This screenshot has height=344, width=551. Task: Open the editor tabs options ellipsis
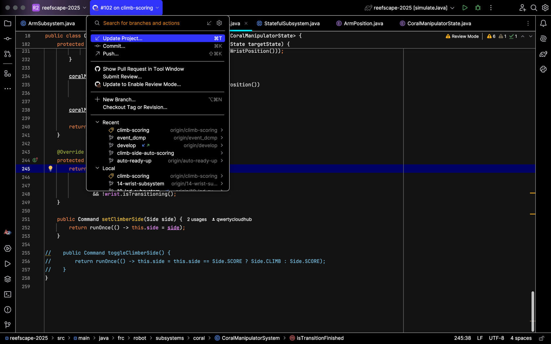528,23
